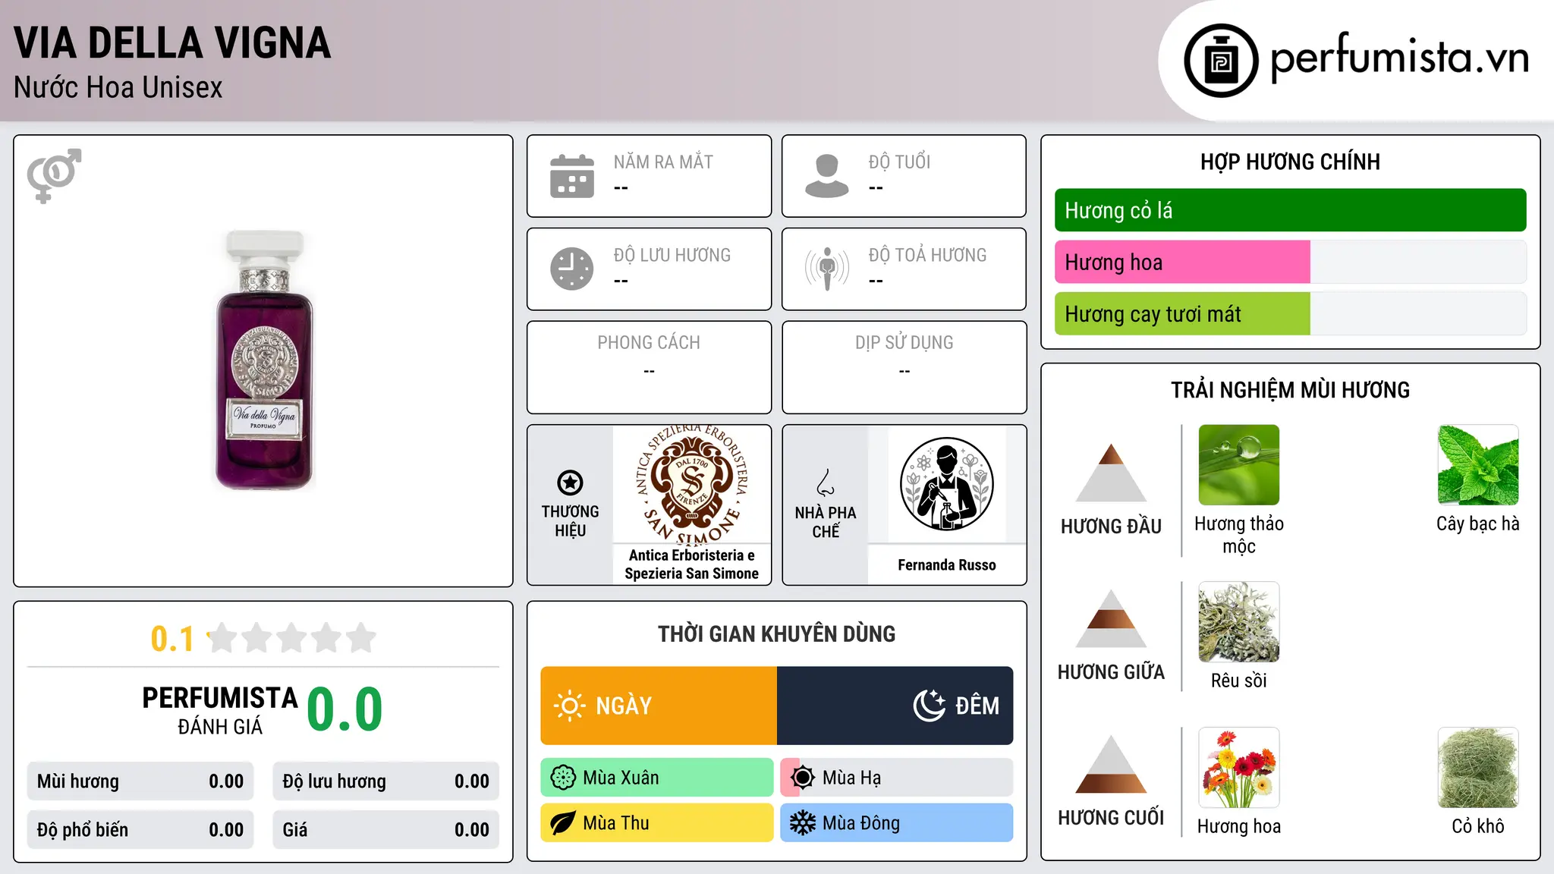Click the sillage icon beside Độ toả hương

[827, 269]
